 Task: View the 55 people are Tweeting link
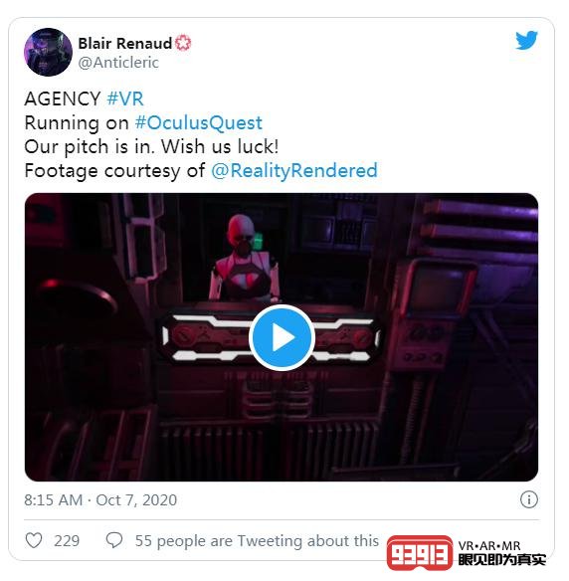point(257,540)
